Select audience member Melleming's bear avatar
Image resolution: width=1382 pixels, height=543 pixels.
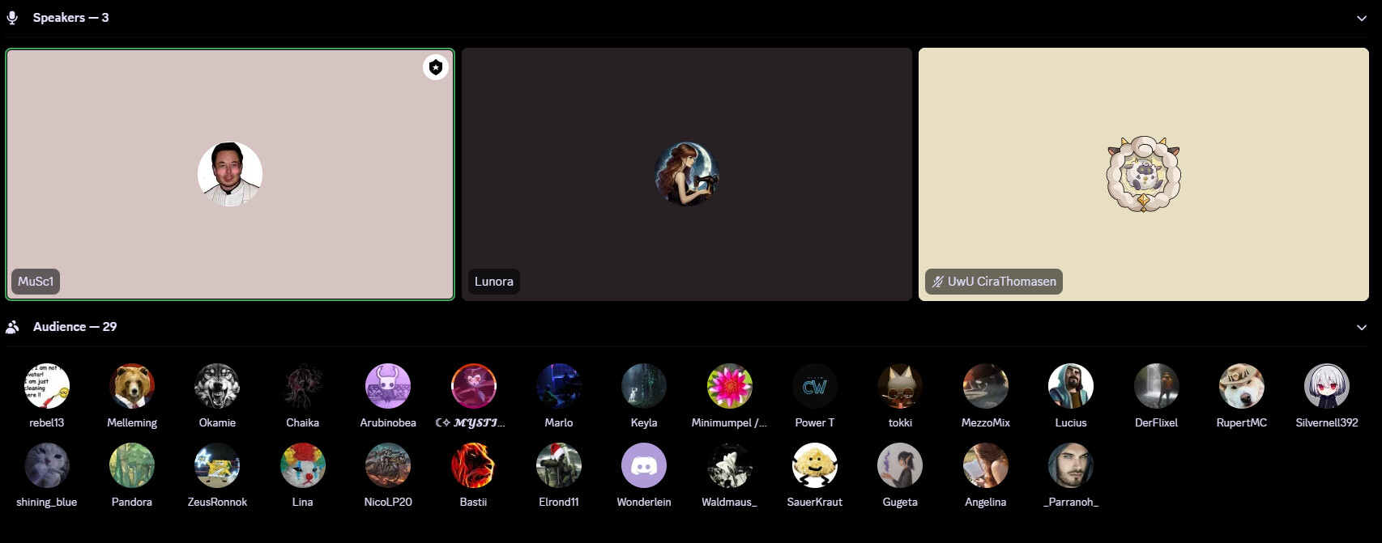coord(132,386)
